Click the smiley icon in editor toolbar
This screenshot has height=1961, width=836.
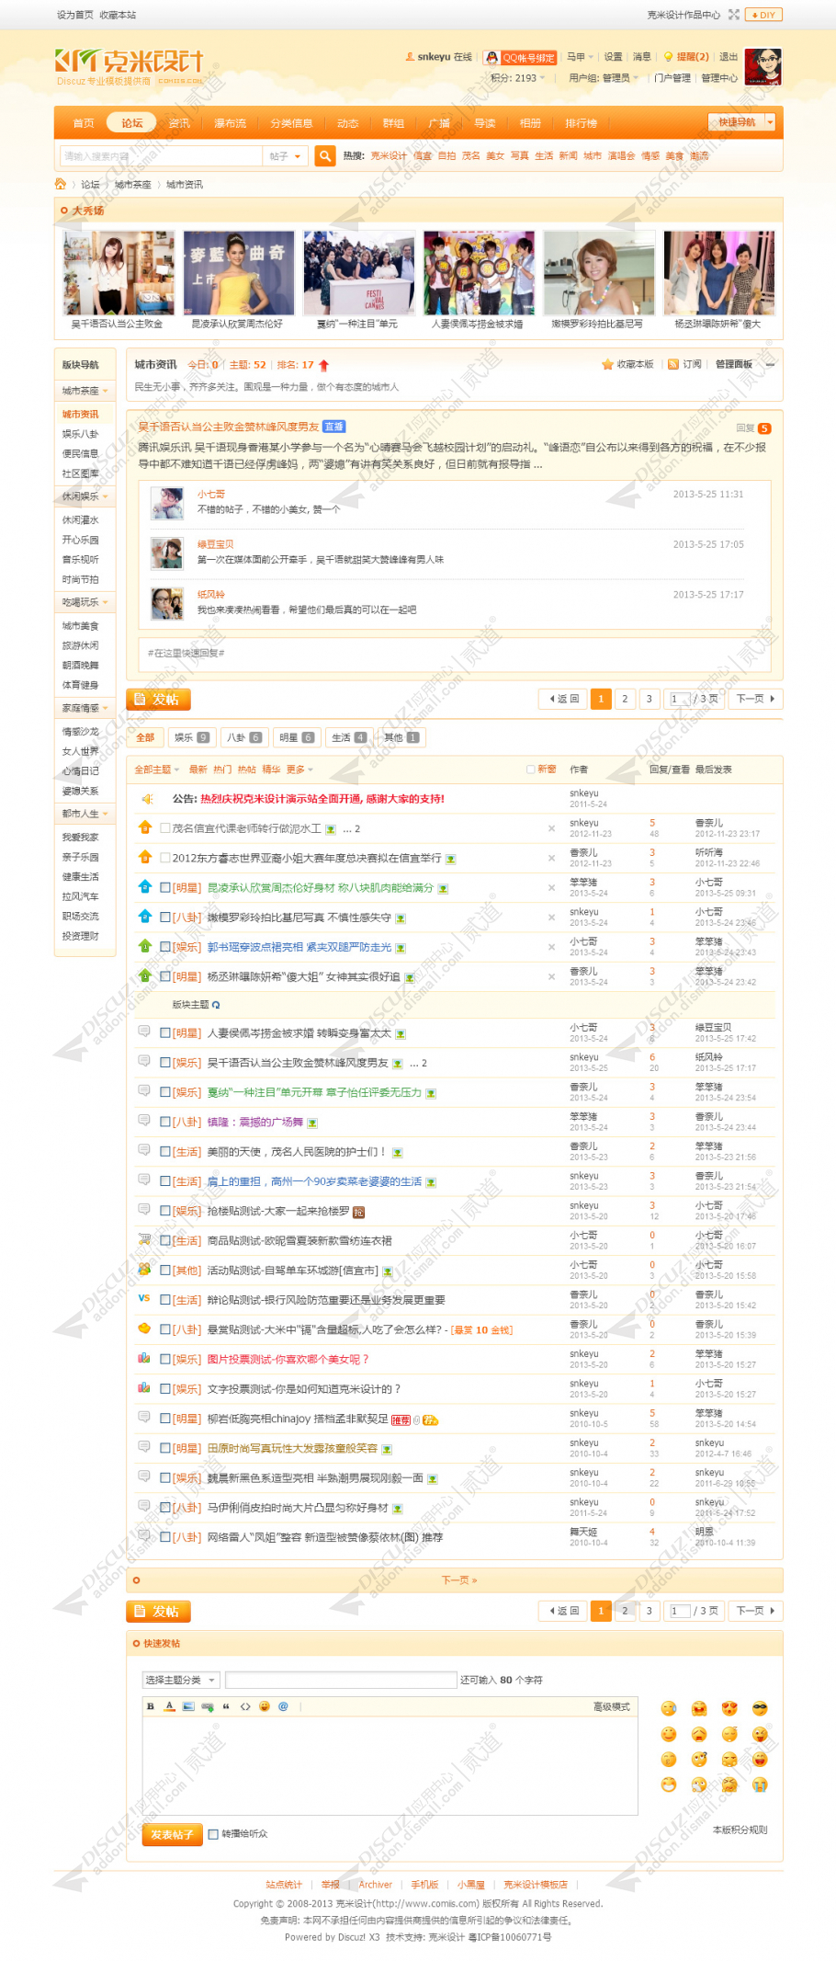coord(265,1706)
